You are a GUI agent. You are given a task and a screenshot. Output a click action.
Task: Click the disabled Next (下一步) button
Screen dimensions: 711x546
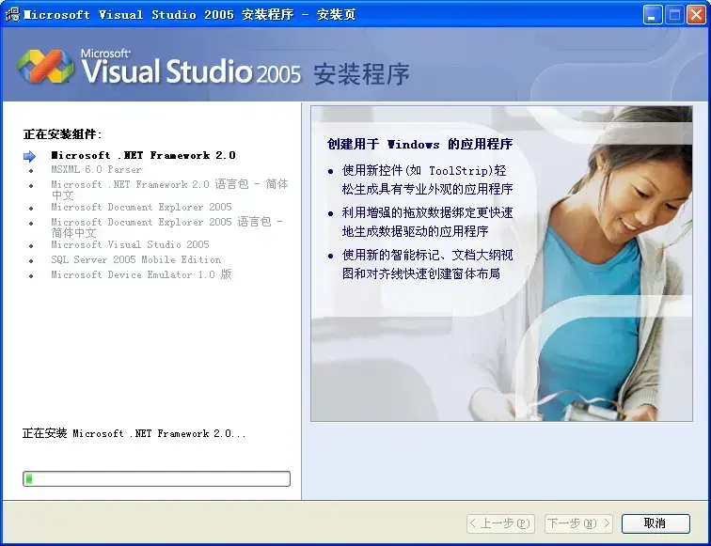(578, 523)
